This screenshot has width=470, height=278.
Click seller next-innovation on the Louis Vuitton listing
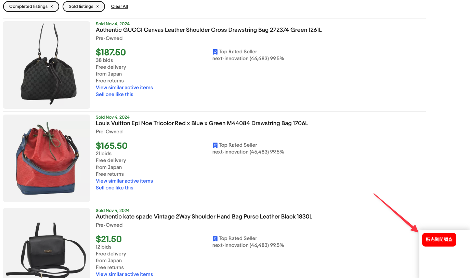pos(248,152)
